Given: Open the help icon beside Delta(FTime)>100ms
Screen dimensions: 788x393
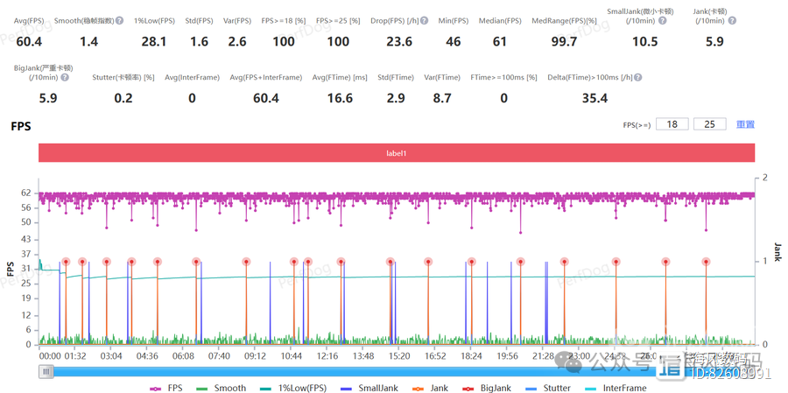Looking at the screenshot, I should coord(637,77).
